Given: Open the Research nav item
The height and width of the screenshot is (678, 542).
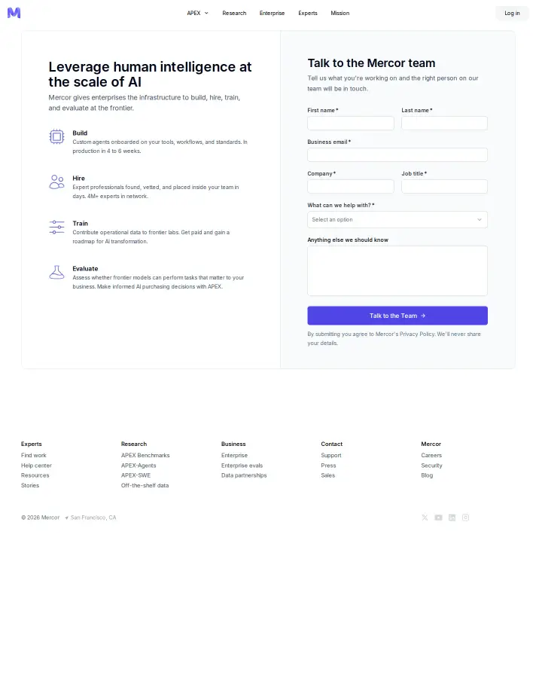Looking at the screenshot, I should (234, 13).
